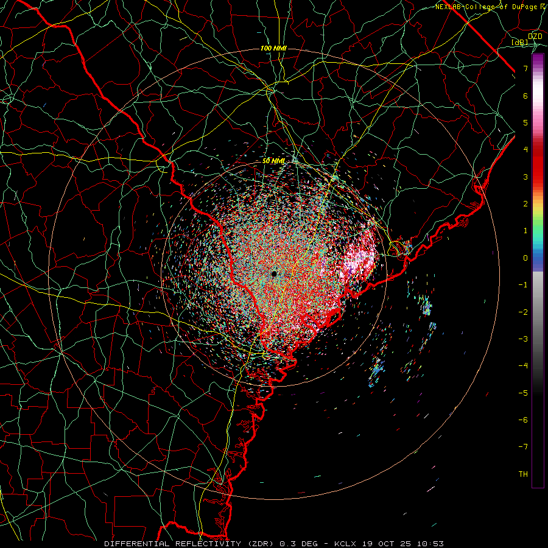Click the -7 dB label on the color scale
The height and width of the screenshot is (548, 548).
[x=523, y=447]
